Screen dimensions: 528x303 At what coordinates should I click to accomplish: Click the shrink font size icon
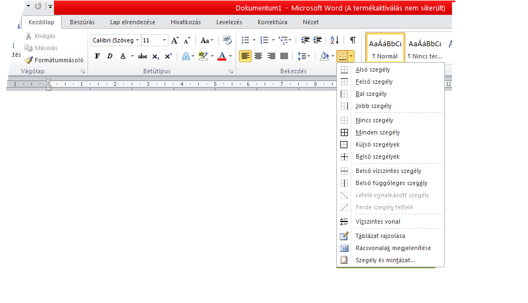pos(187,40)
